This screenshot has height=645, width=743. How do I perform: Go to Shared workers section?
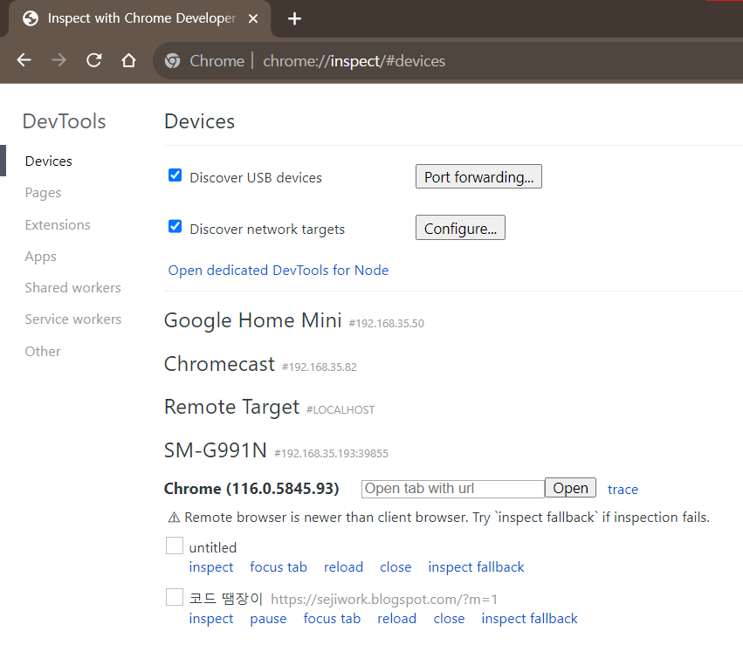click(73, 287)
